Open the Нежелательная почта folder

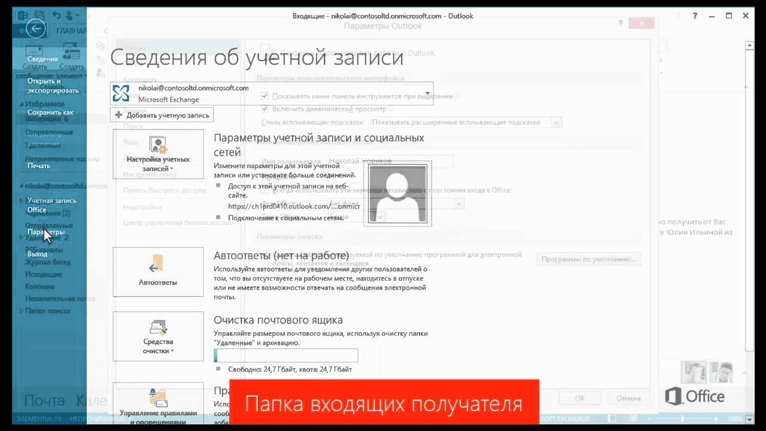(x=60, y=298)
